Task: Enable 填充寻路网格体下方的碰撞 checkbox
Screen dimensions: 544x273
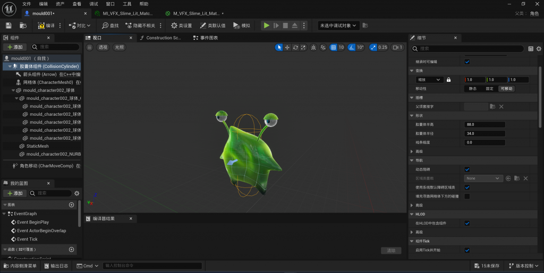Action: pos(467,197)
